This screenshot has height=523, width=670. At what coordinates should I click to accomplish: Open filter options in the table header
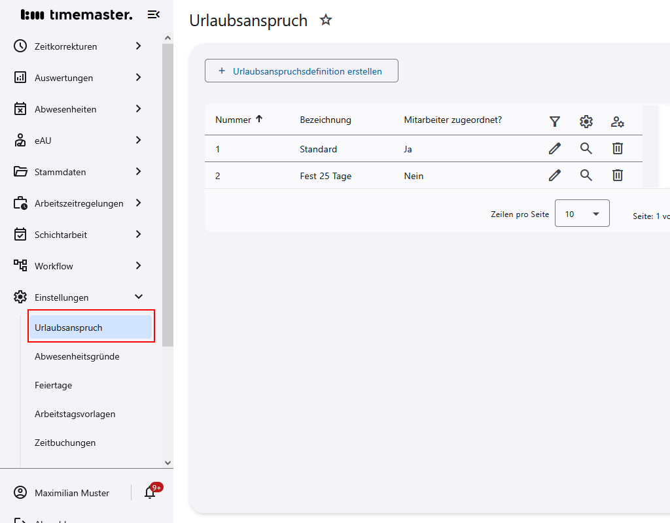coord(554,122)
